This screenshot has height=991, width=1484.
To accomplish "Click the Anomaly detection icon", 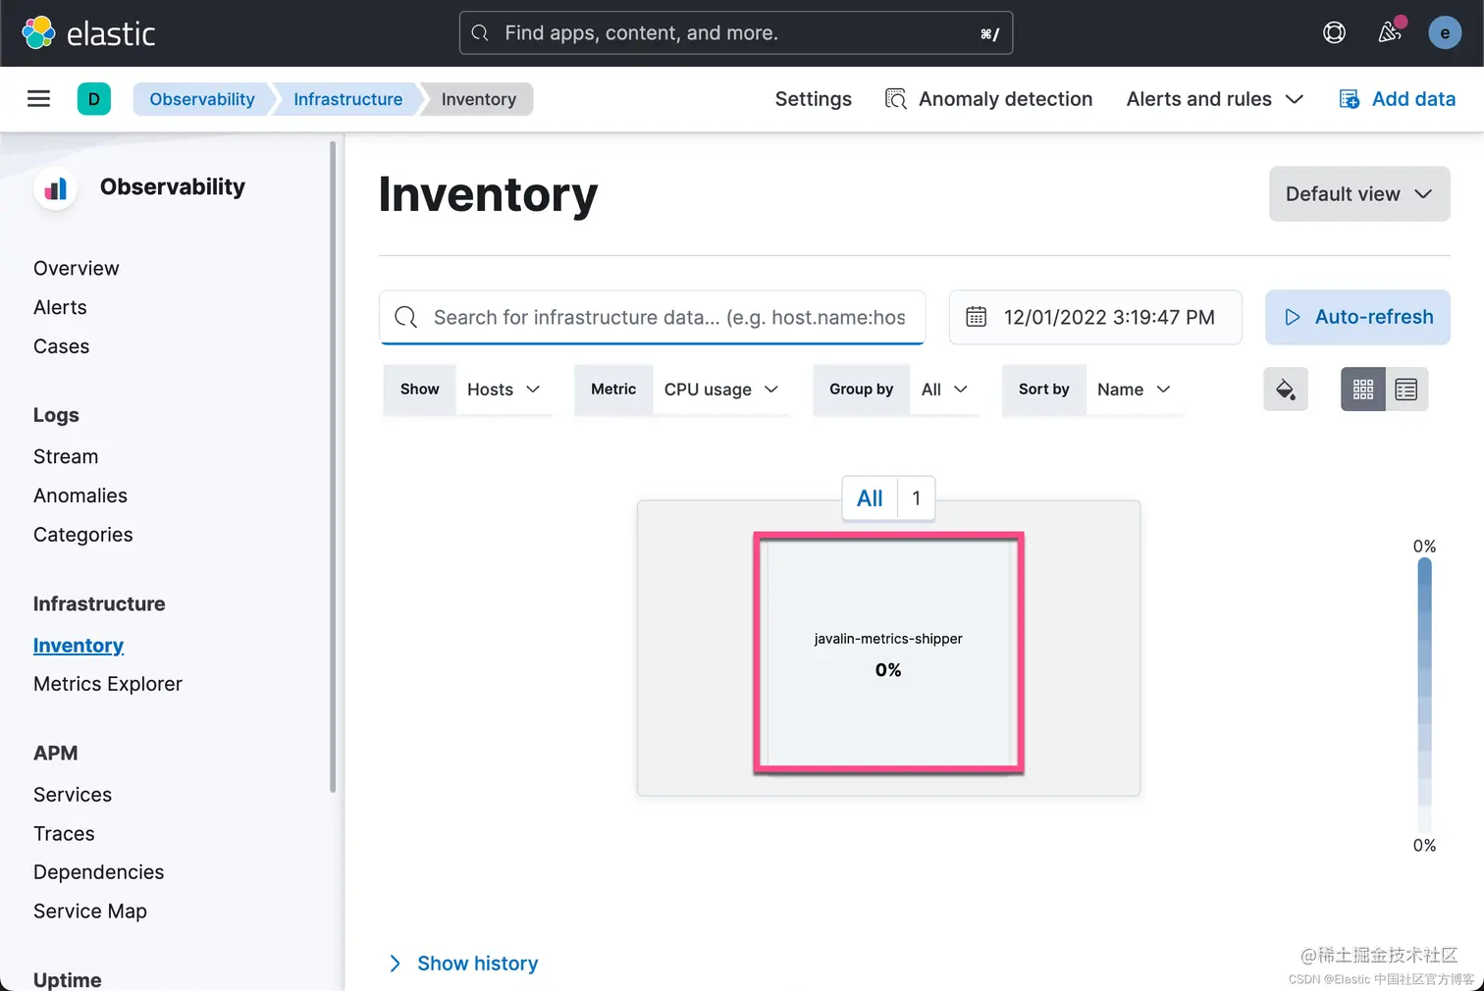I will [895, 99].
